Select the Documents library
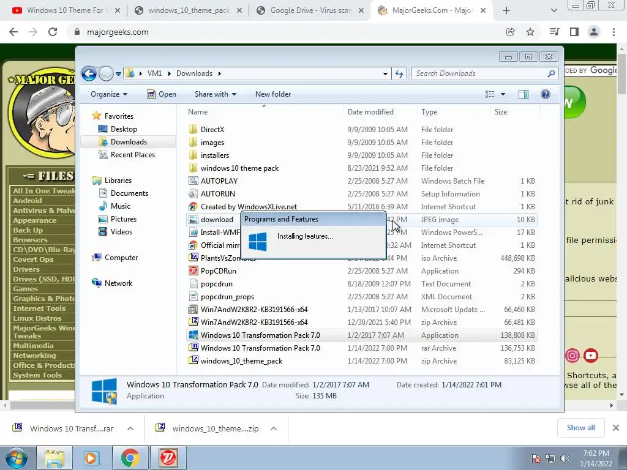The height and width of the screenshot is (470, 627). tap(129, 193)
